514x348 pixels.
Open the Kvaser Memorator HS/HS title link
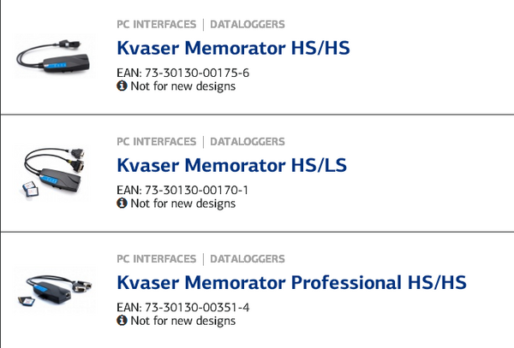click(x=233, y=48)
